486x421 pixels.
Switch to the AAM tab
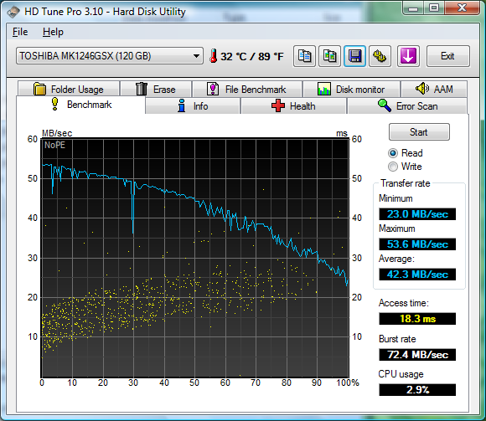pos(434,90)
